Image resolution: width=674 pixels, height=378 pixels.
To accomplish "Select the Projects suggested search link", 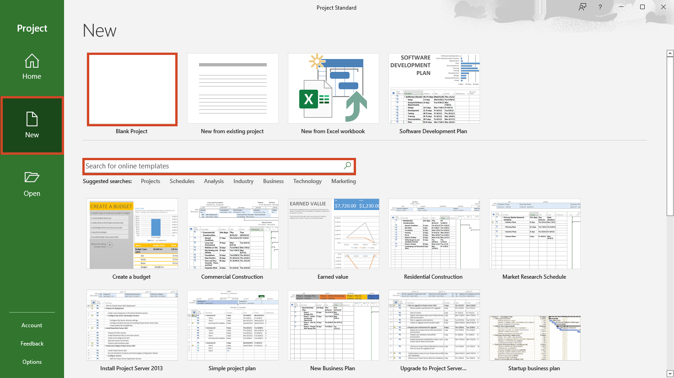I will [x=151, y=181].
